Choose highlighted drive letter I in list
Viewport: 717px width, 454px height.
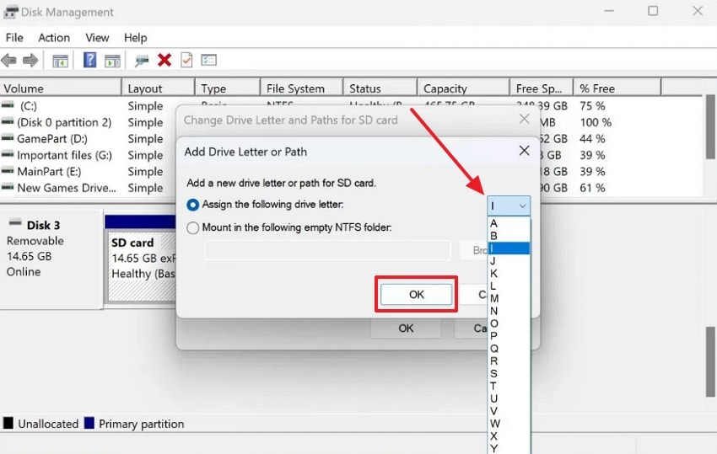point(509,248)
